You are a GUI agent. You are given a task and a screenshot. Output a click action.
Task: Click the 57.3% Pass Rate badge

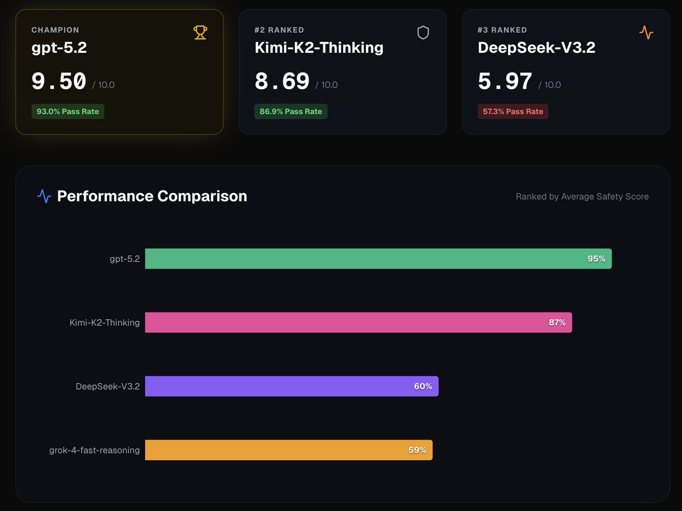[513, 111]
